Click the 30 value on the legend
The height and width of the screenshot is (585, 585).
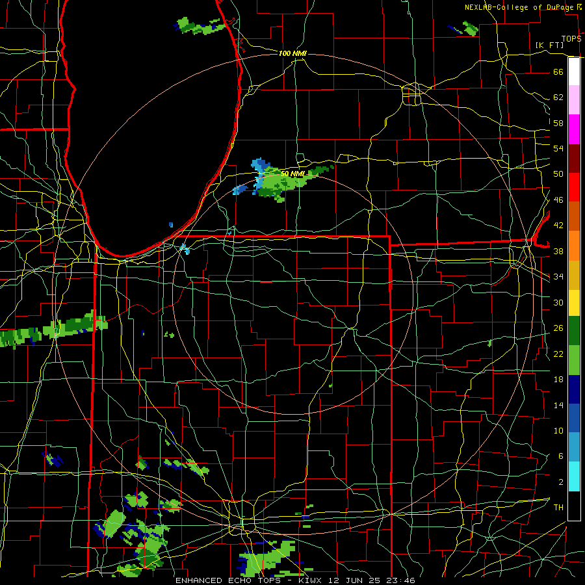pos(558,302)
